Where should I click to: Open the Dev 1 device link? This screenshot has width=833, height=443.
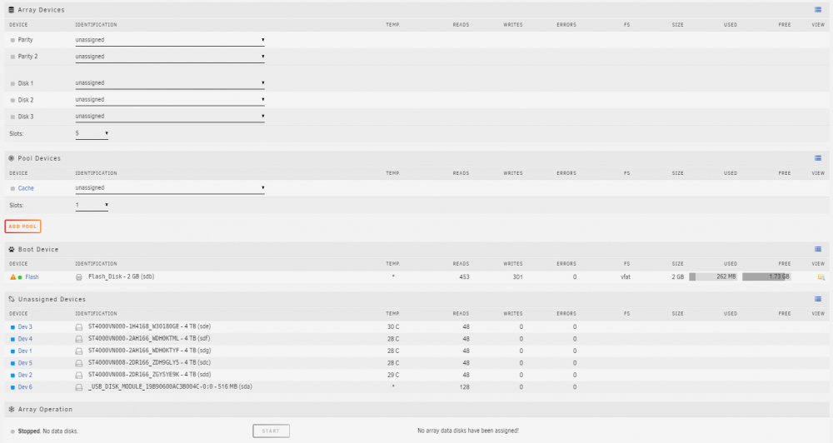(25, 351)
